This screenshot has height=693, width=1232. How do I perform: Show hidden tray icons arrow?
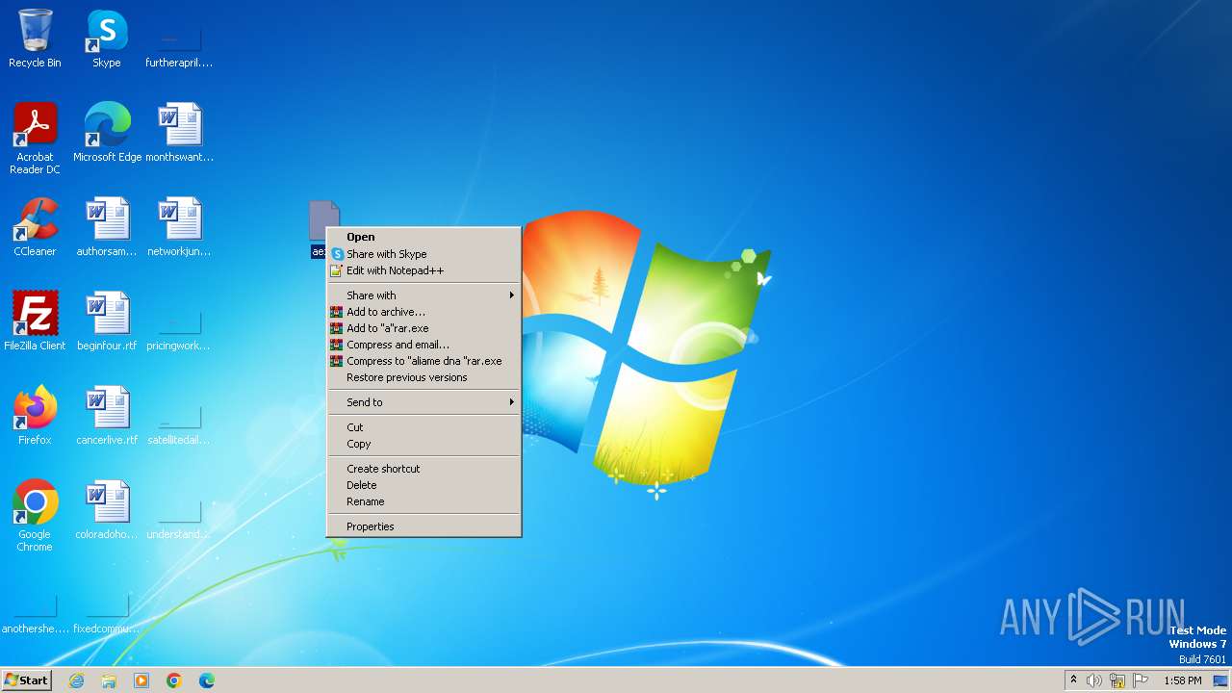coord(1074,680)
